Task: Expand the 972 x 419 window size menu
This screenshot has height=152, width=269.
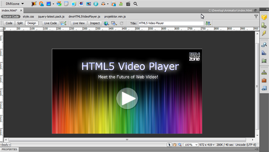Action: [x=207, y=145]
